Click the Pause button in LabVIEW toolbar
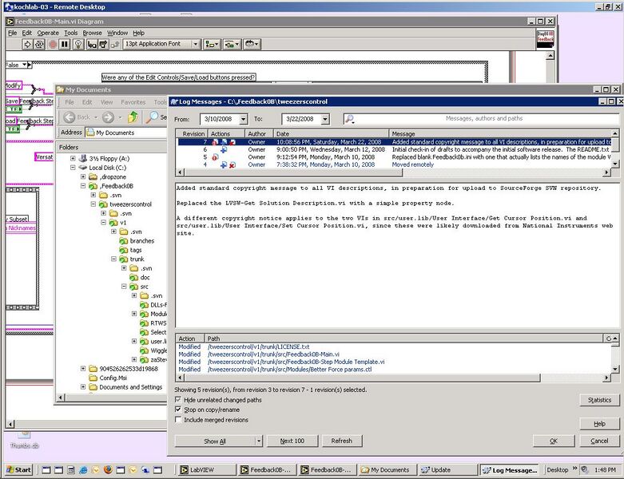The image size is (624, 479). coord(64,44)
